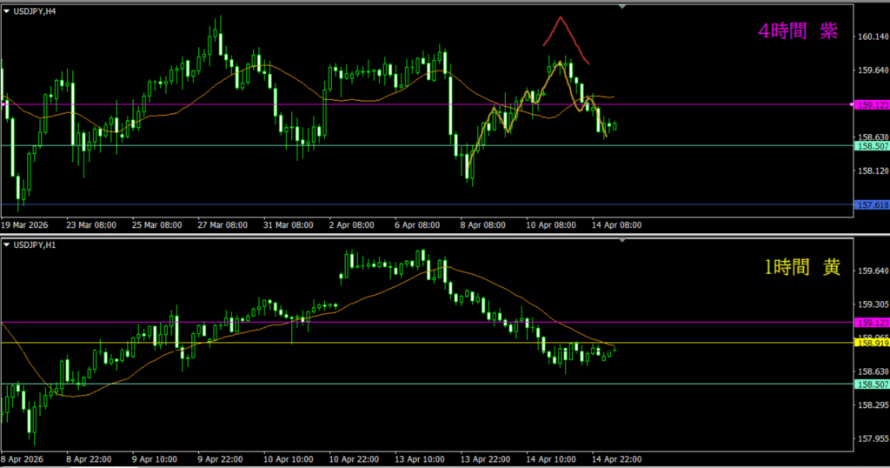Click the triangle icon beside USDJPY,H4 title

tap(7, 11)
